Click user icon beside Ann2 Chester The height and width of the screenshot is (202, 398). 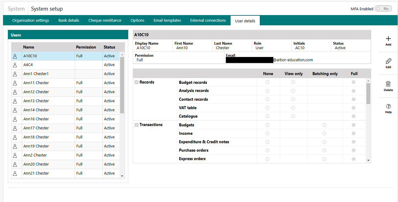pyautogui.click(x=15, y=155)
